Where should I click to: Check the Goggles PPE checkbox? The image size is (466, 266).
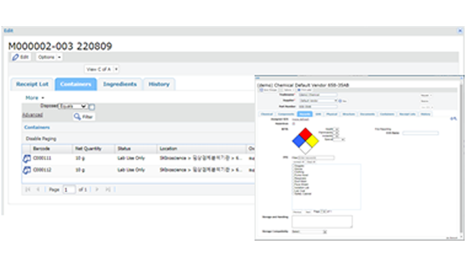click(293, 166)
